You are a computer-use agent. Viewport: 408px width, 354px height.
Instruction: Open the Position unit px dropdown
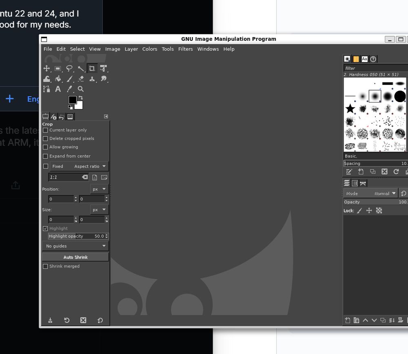[99, 189]
